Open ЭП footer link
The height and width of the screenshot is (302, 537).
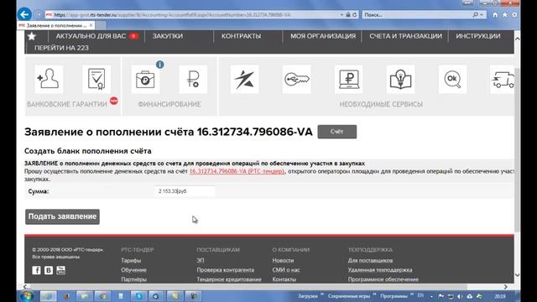(x=201, y=260)
